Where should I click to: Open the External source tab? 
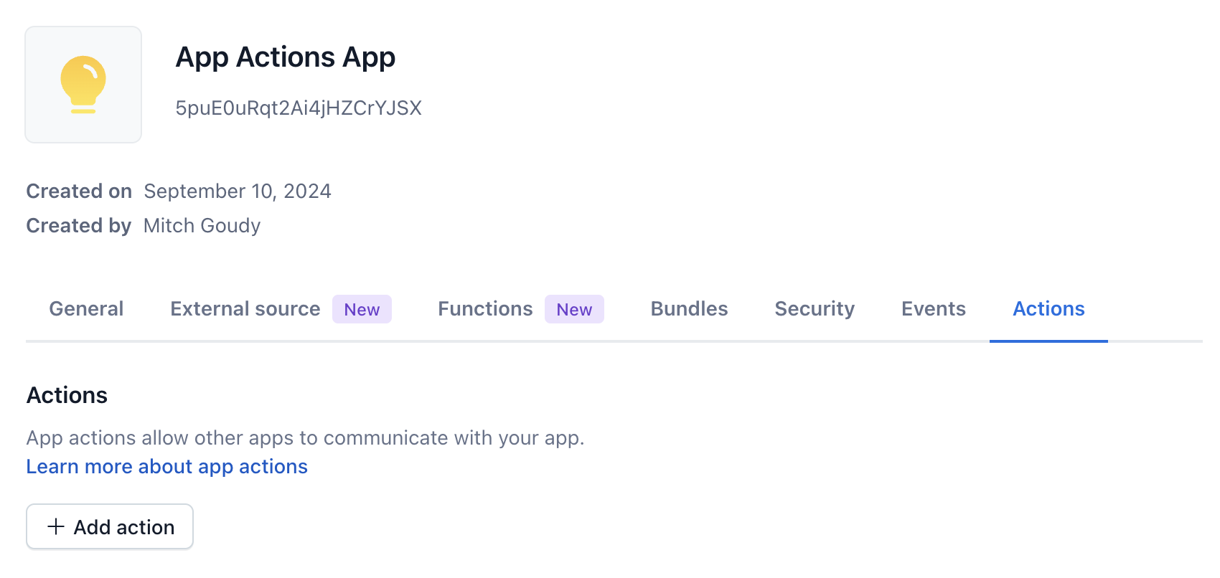pyautogui.click(x=245, y=309)
